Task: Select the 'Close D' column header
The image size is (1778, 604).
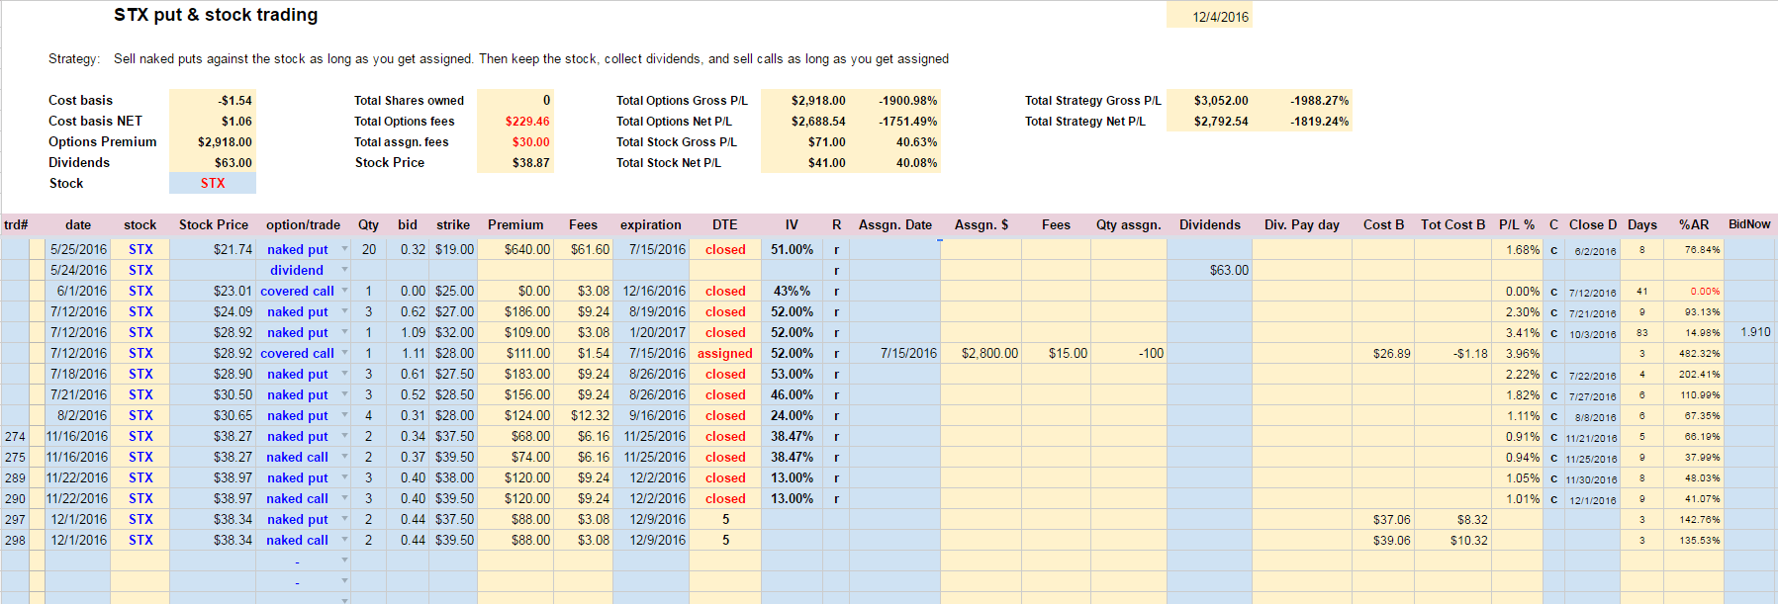Action: pyautogui.click(x=1593, y=224)
